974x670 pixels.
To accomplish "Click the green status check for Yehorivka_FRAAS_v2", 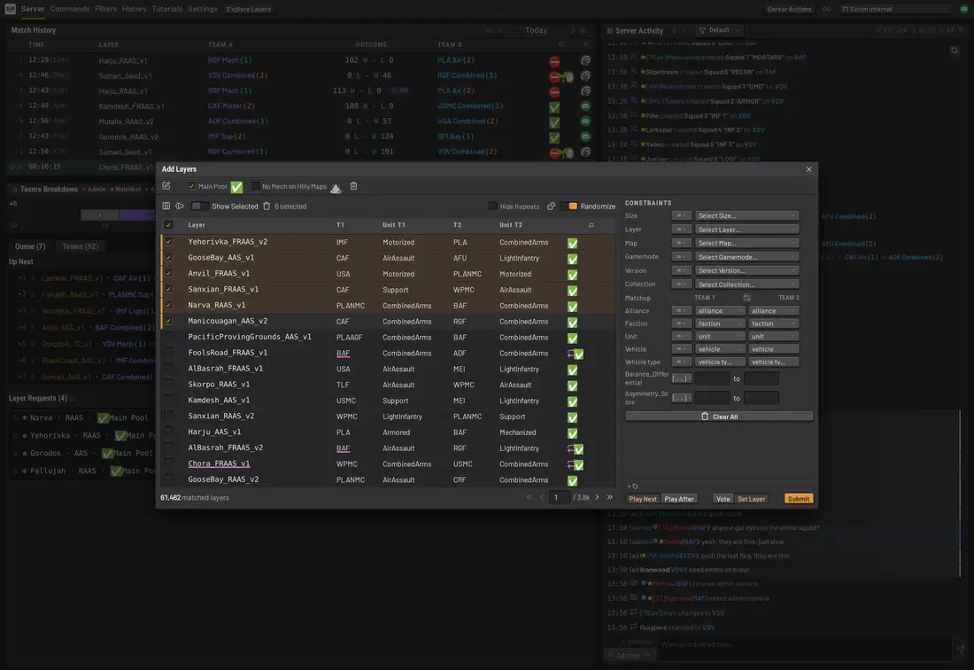I will (572, 243).
